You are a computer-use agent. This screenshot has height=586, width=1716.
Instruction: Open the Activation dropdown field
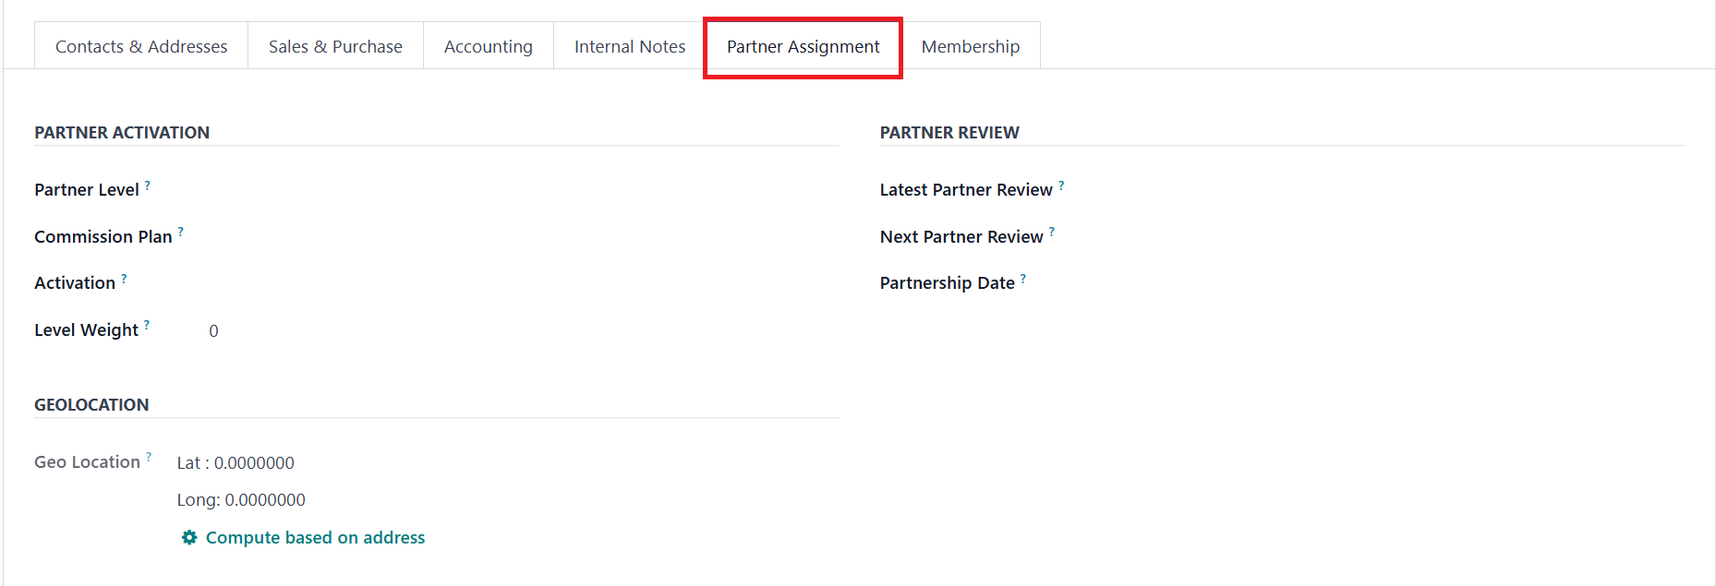coord(517,283)
